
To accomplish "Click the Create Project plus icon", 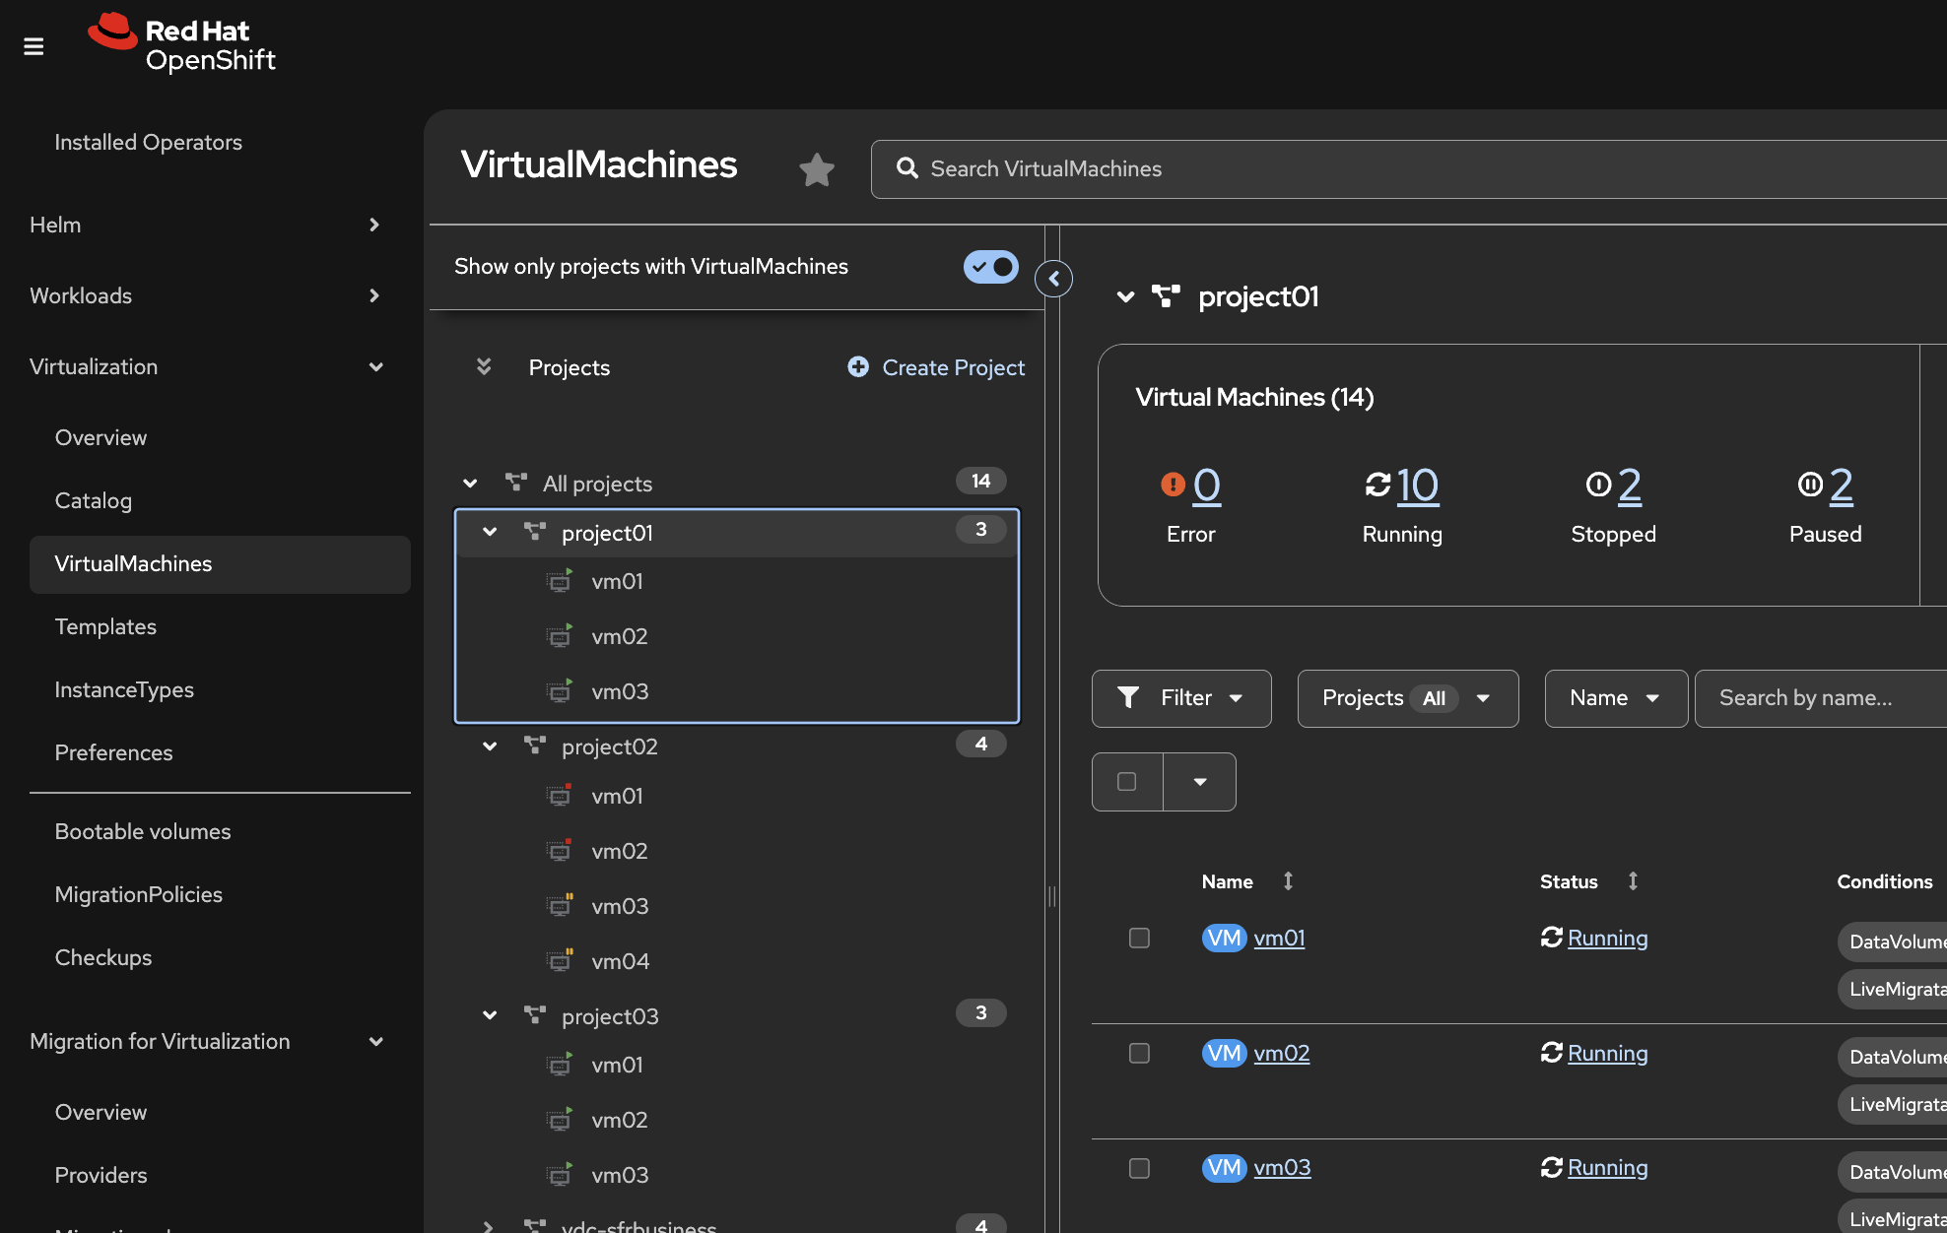I will tap(858, 367).
